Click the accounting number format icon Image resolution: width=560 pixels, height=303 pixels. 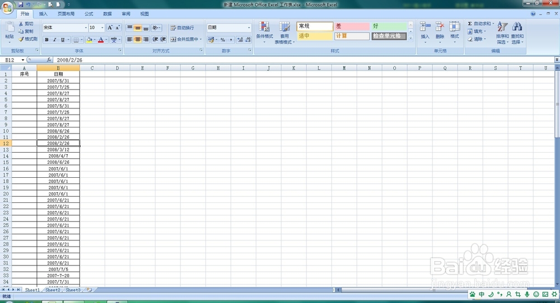(211, 40)
